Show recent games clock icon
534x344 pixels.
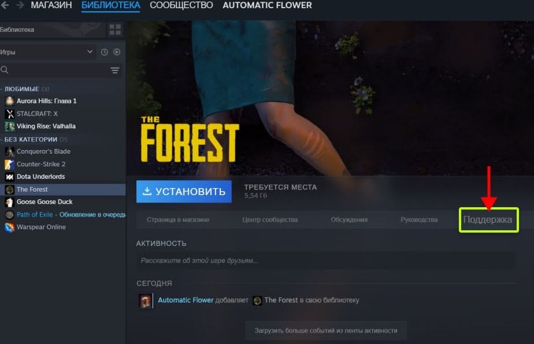click(x=104, y=52)
